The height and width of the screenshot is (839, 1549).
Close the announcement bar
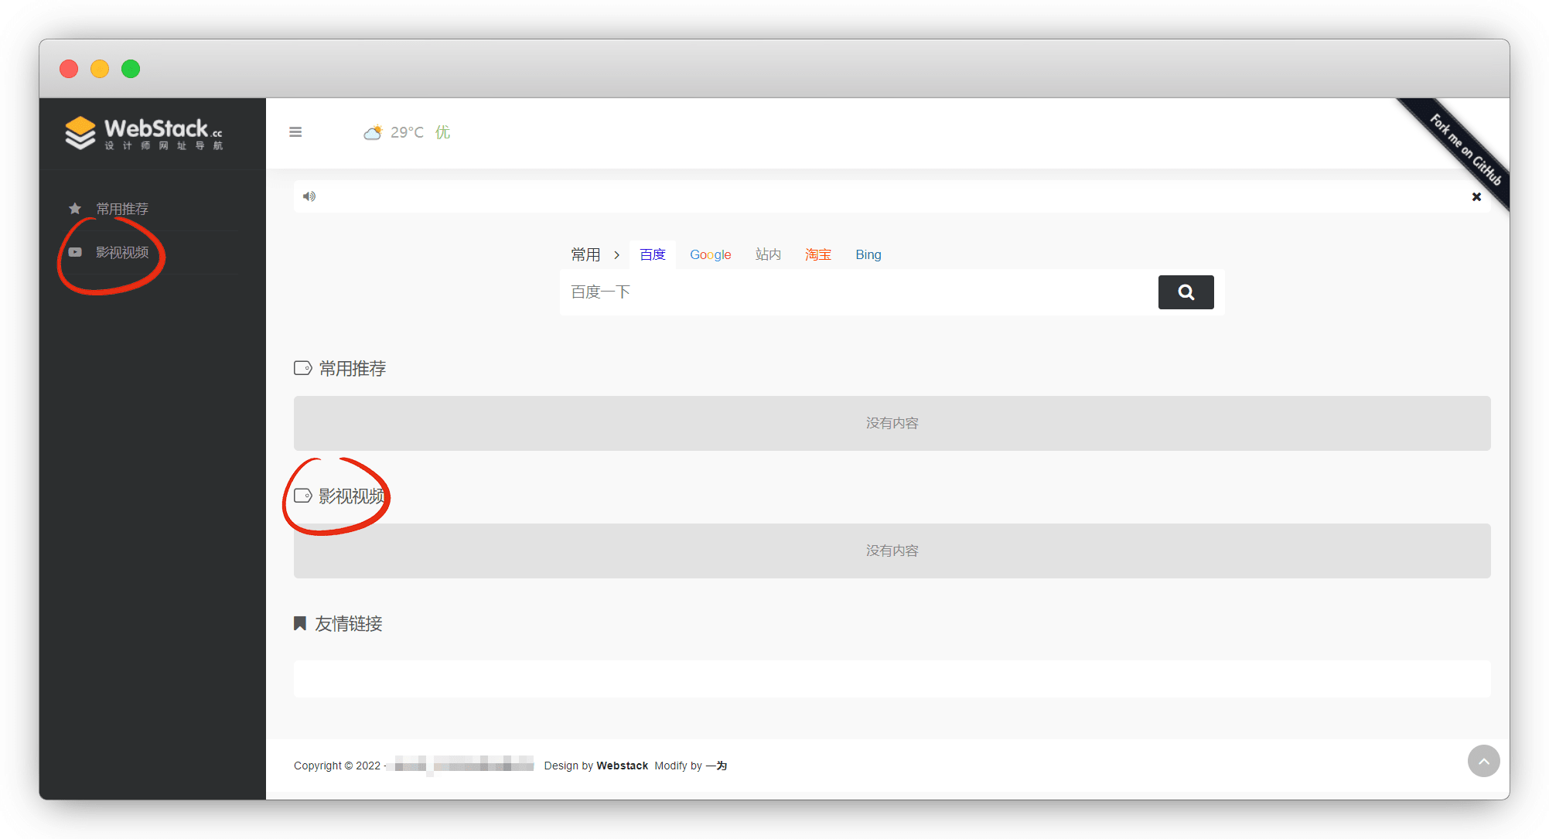[x=1476, y=197]
